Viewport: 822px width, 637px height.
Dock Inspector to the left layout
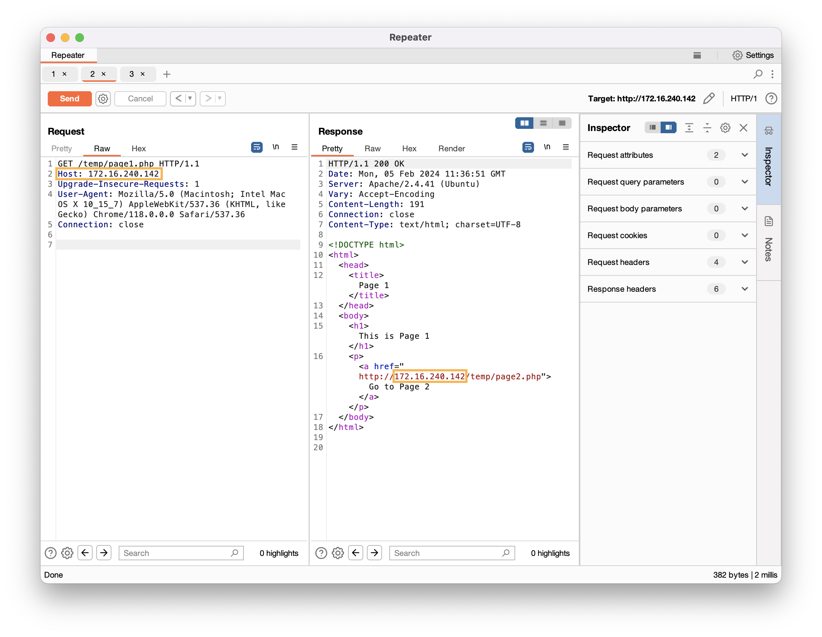point(653,128)
